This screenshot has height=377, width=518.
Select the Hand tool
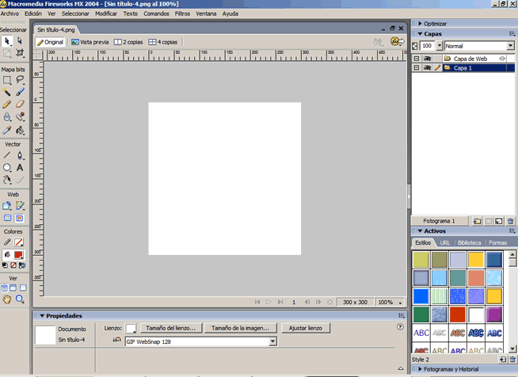click(x=7, y=299)
